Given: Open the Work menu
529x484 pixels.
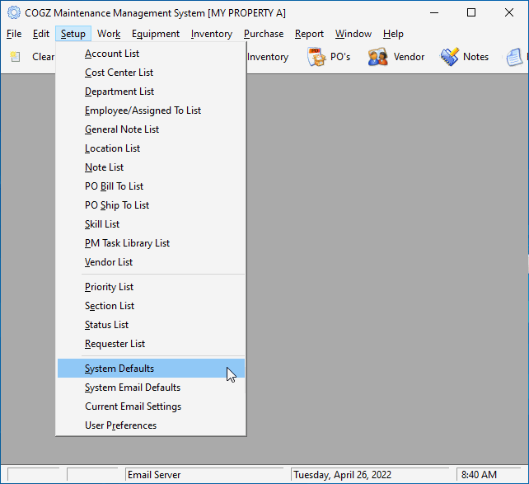Looking at the screenshot, I should (x=109, y=34).
